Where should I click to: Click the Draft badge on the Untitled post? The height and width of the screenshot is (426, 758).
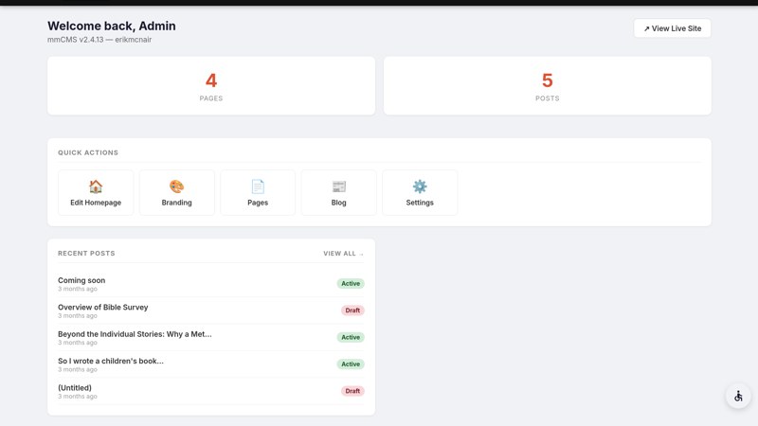352,391
